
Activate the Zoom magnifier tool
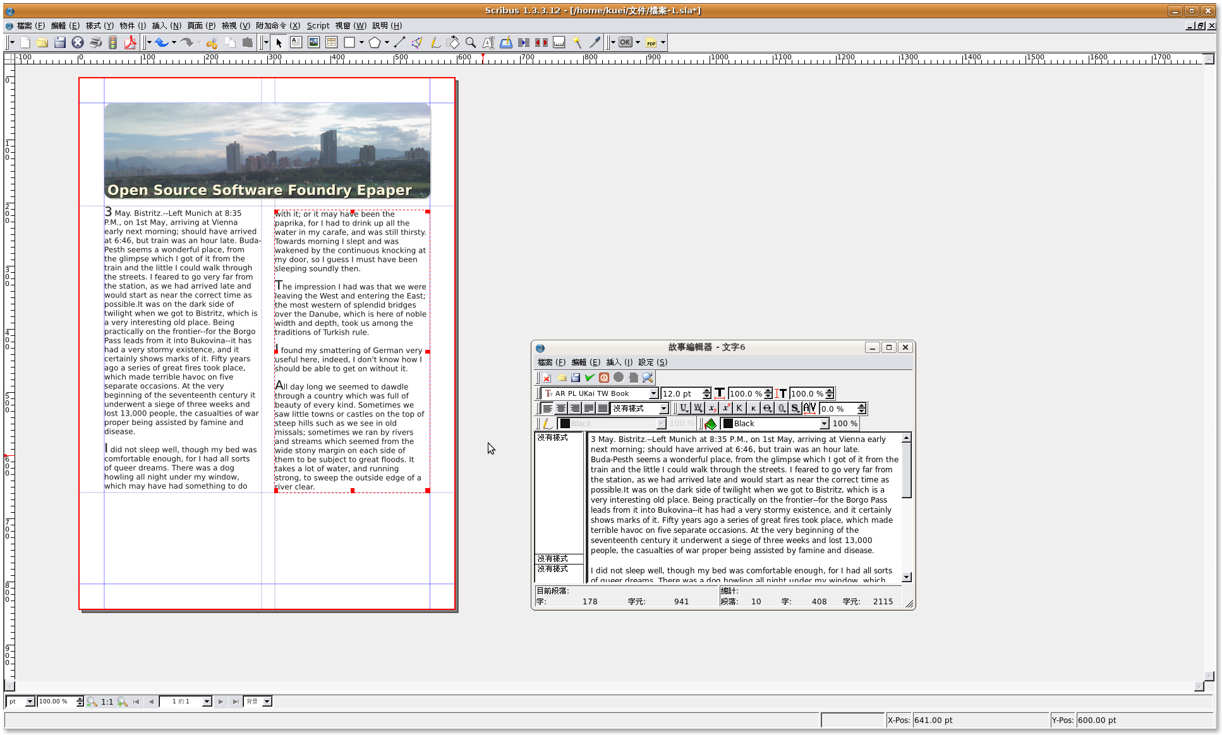pyautogui.click(x=470, y=42)
